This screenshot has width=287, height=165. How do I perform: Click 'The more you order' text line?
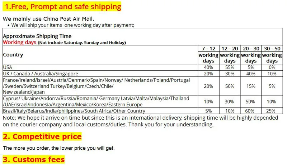[58, 148]
